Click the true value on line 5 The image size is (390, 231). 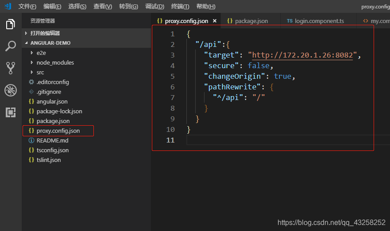coord(282,77)
